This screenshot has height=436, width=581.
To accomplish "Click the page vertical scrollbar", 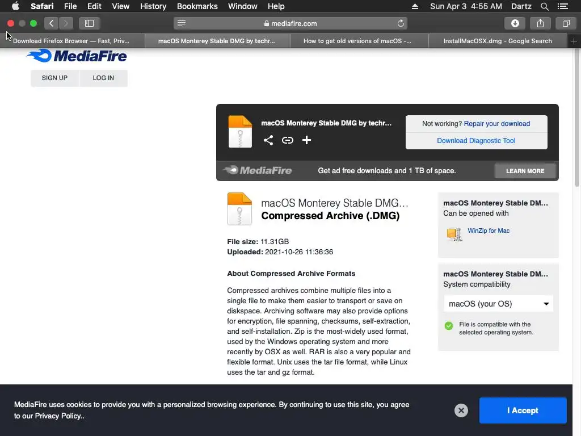I will click(576, 119).
